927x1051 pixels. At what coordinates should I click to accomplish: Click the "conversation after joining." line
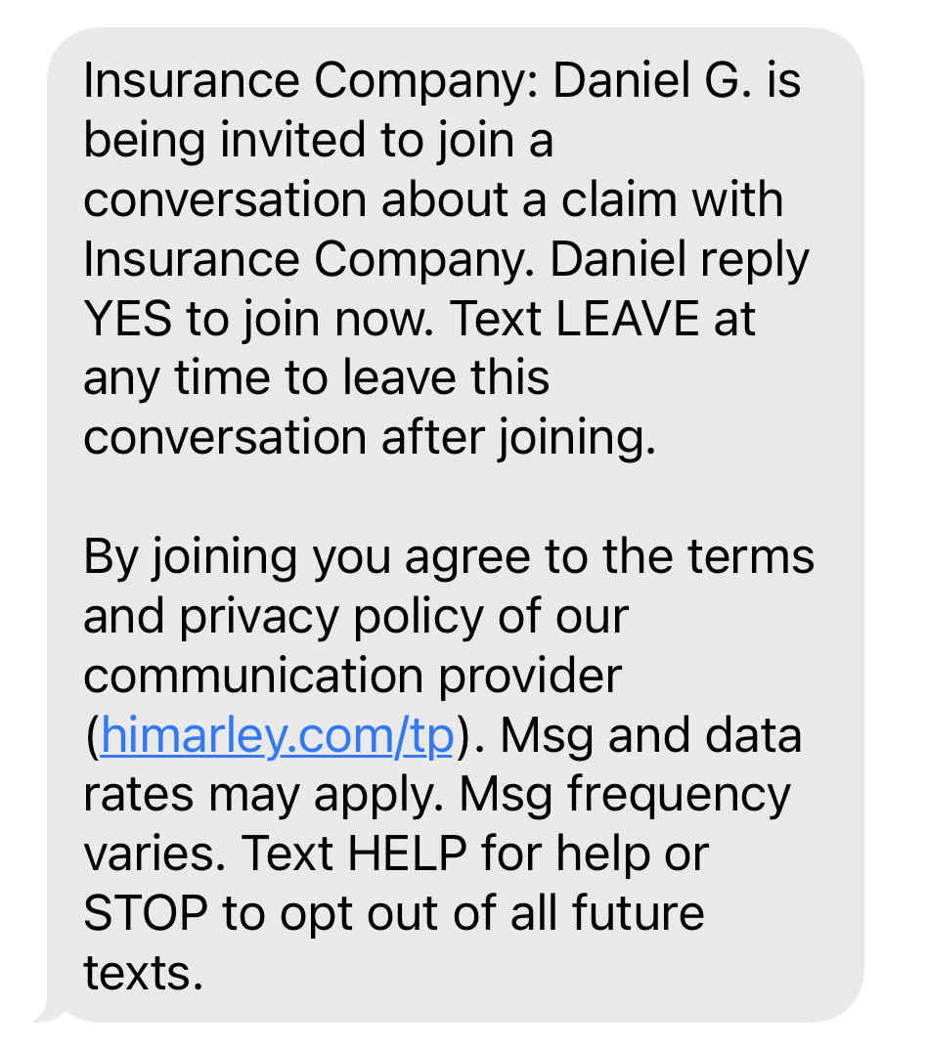[369, 438]
